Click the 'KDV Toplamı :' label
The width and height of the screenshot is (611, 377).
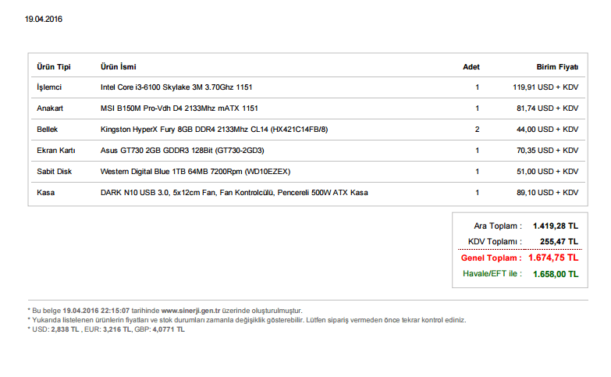pos(495,242)
